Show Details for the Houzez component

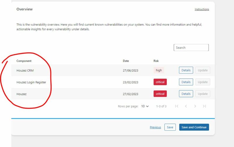coord(186,94)
